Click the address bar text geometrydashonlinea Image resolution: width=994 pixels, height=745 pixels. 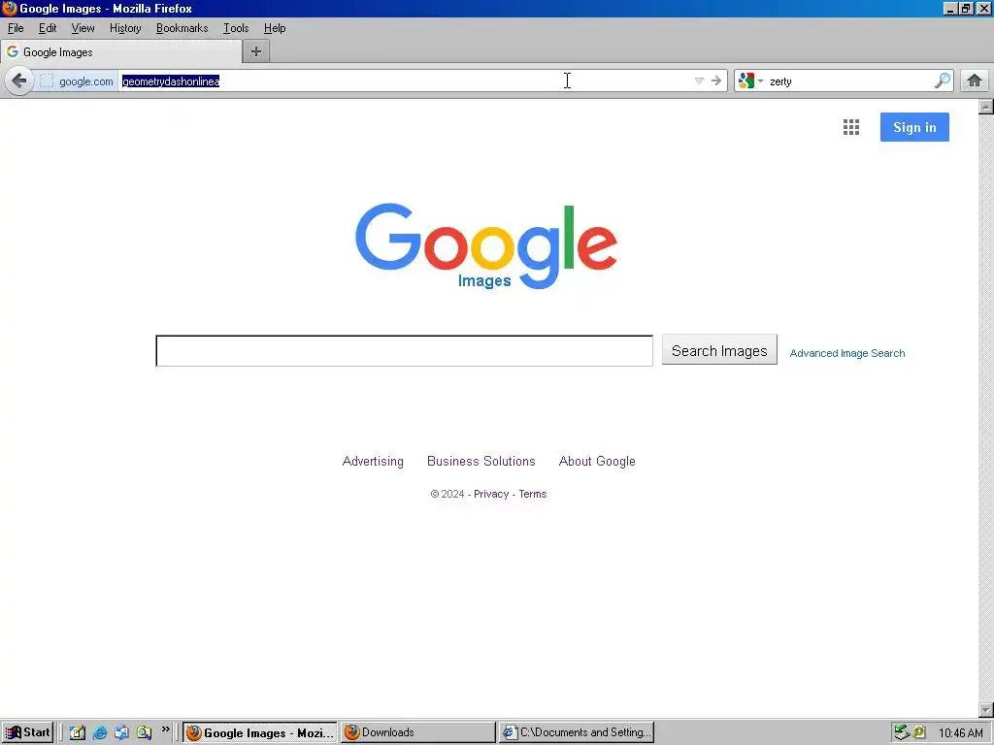coord(171,81)
